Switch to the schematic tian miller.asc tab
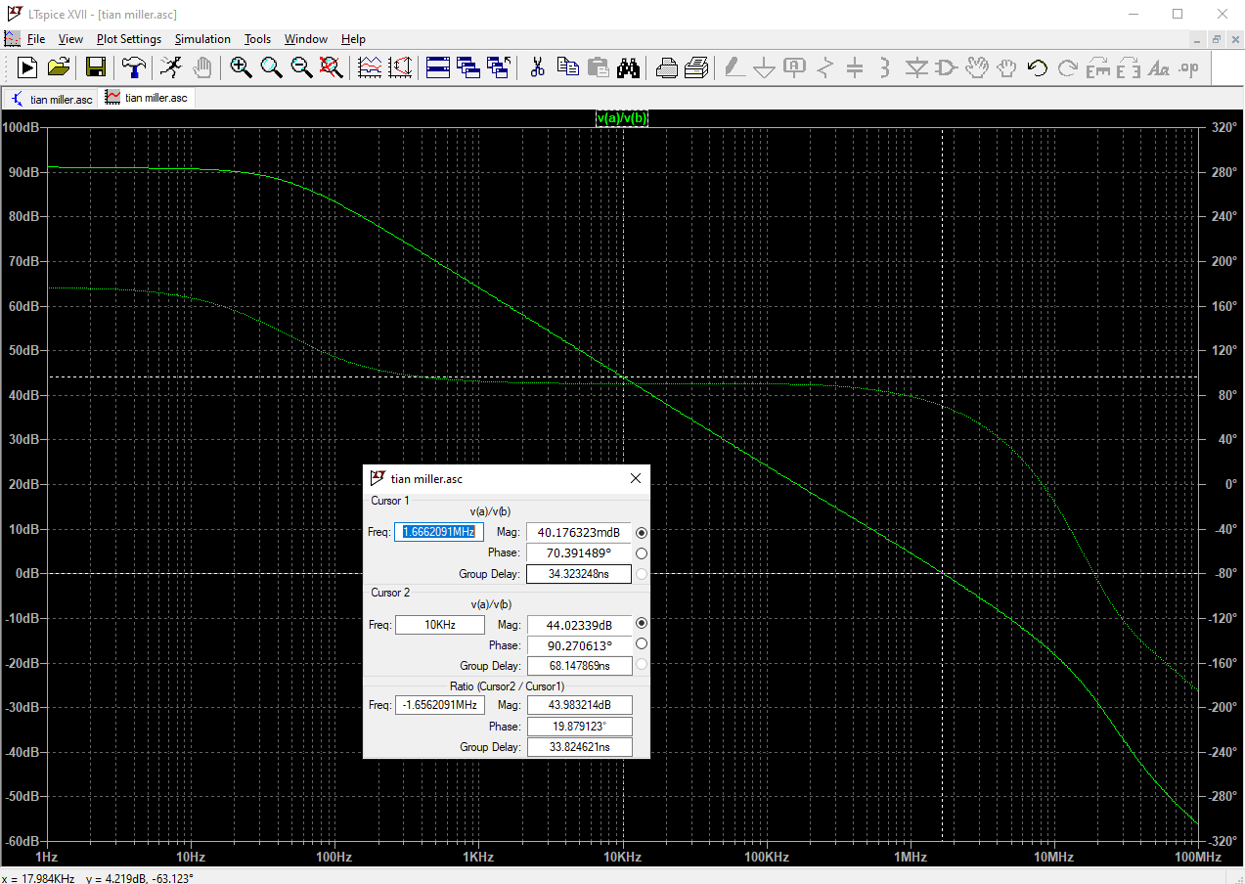 coord(52,99)
